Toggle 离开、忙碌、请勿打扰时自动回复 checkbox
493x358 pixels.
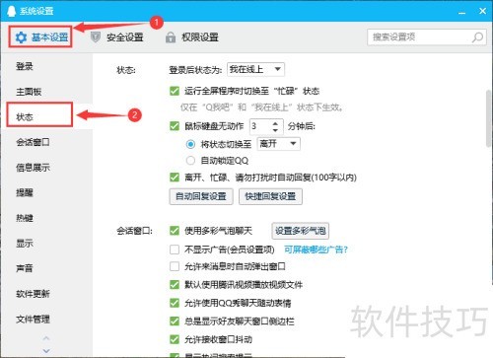pyautogui.click(x=175, y=178)
